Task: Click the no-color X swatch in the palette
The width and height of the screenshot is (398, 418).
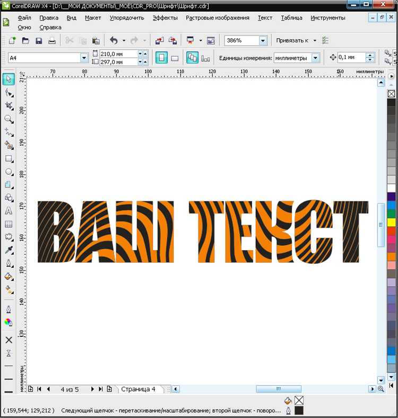Action: point(392,94)
